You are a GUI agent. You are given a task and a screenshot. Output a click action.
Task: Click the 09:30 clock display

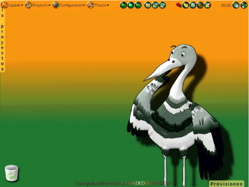coord(226,5)
